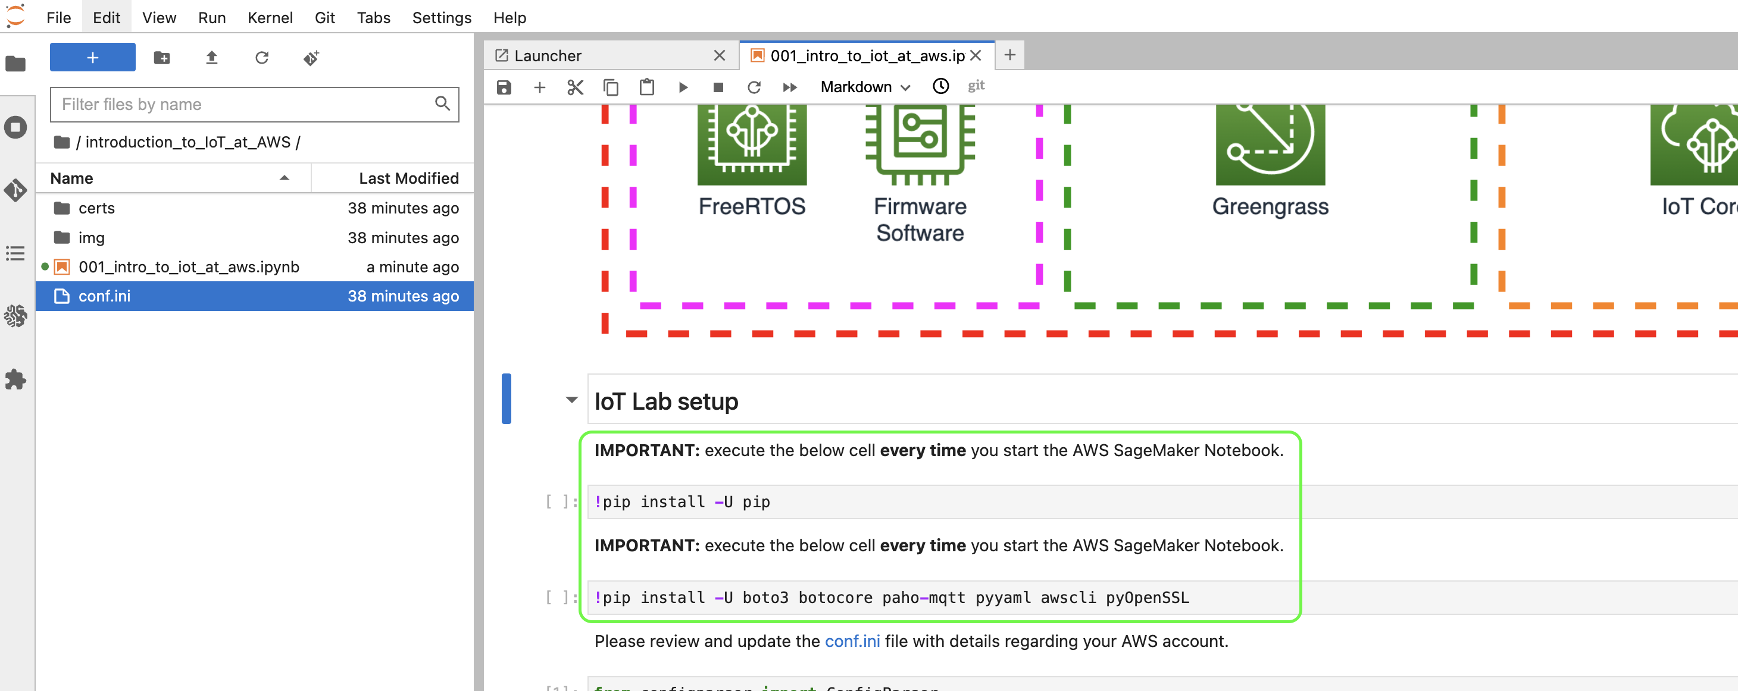Open the Run menu
Screen dimensions: 1738x691
click(x=212, y=17)
